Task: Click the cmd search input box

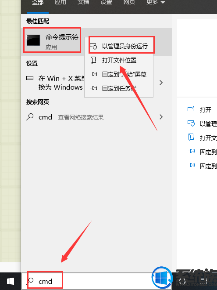Action: point(96,281)
